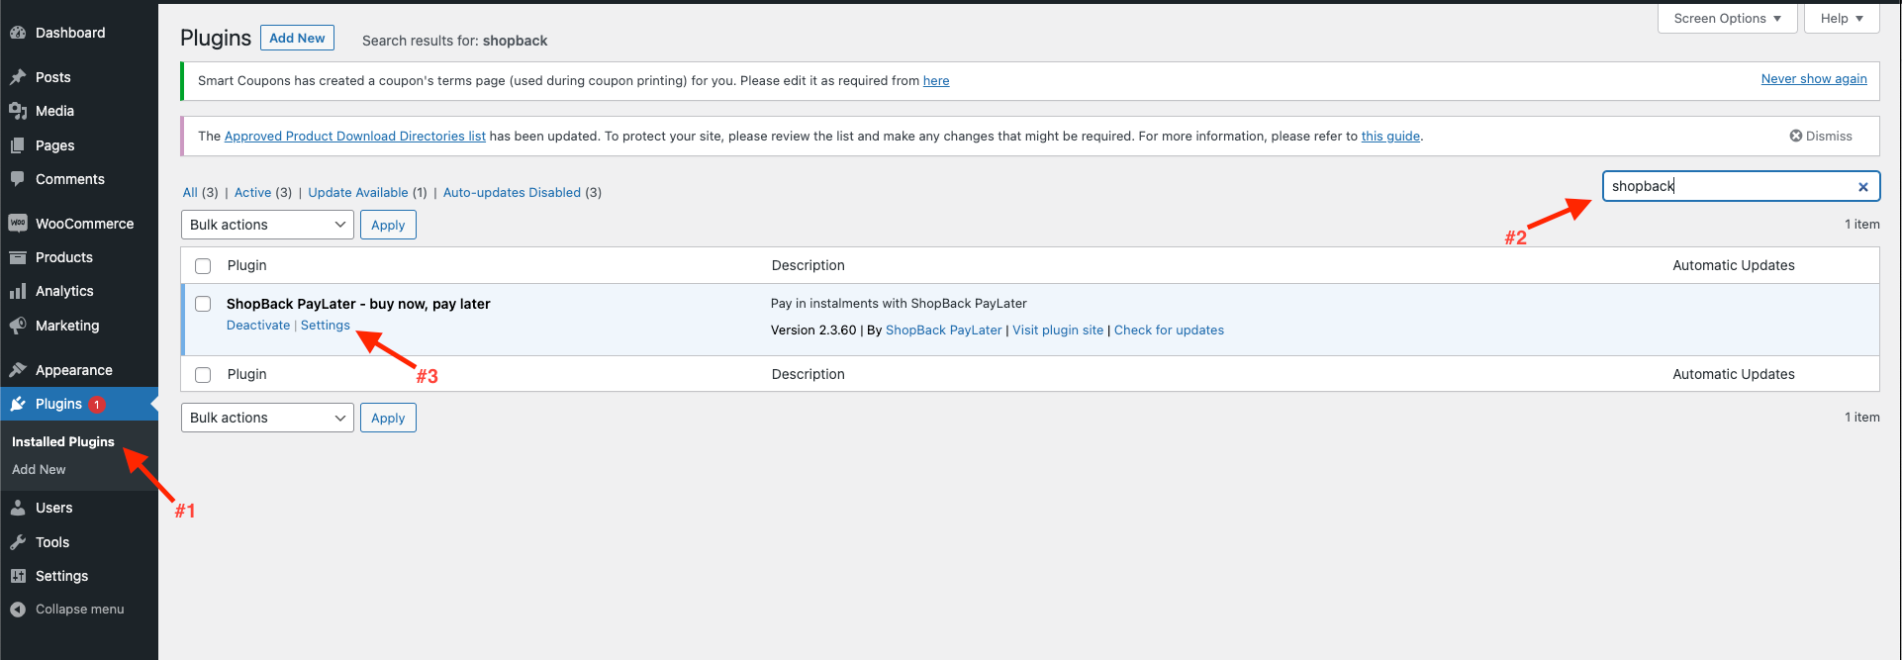This screenshot has height=660, width=1902.
Task: Click 'Pay in instalments with ShopBack PayLater' description
Action: (899, 304)
